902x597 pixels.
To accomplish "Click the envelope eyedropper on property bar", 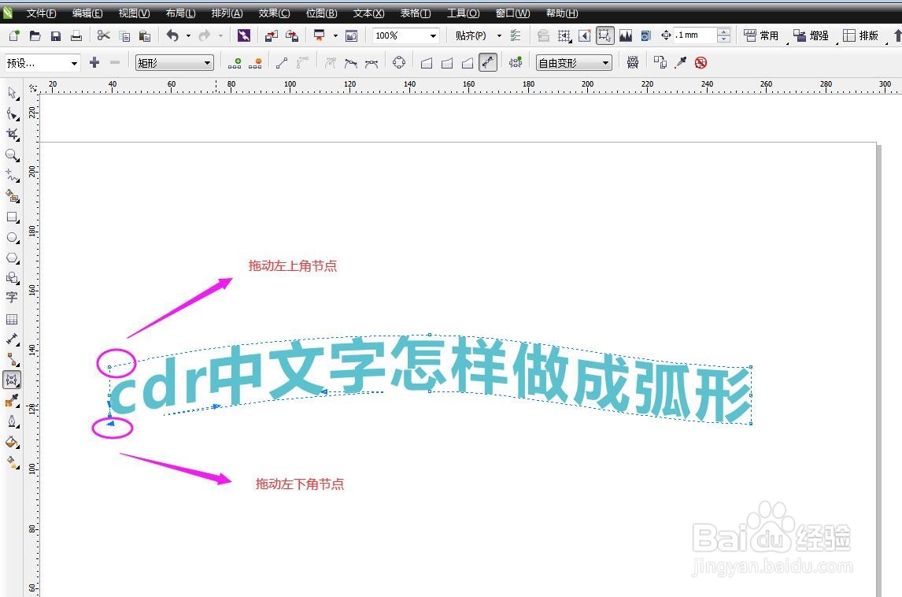I will 679,62.
